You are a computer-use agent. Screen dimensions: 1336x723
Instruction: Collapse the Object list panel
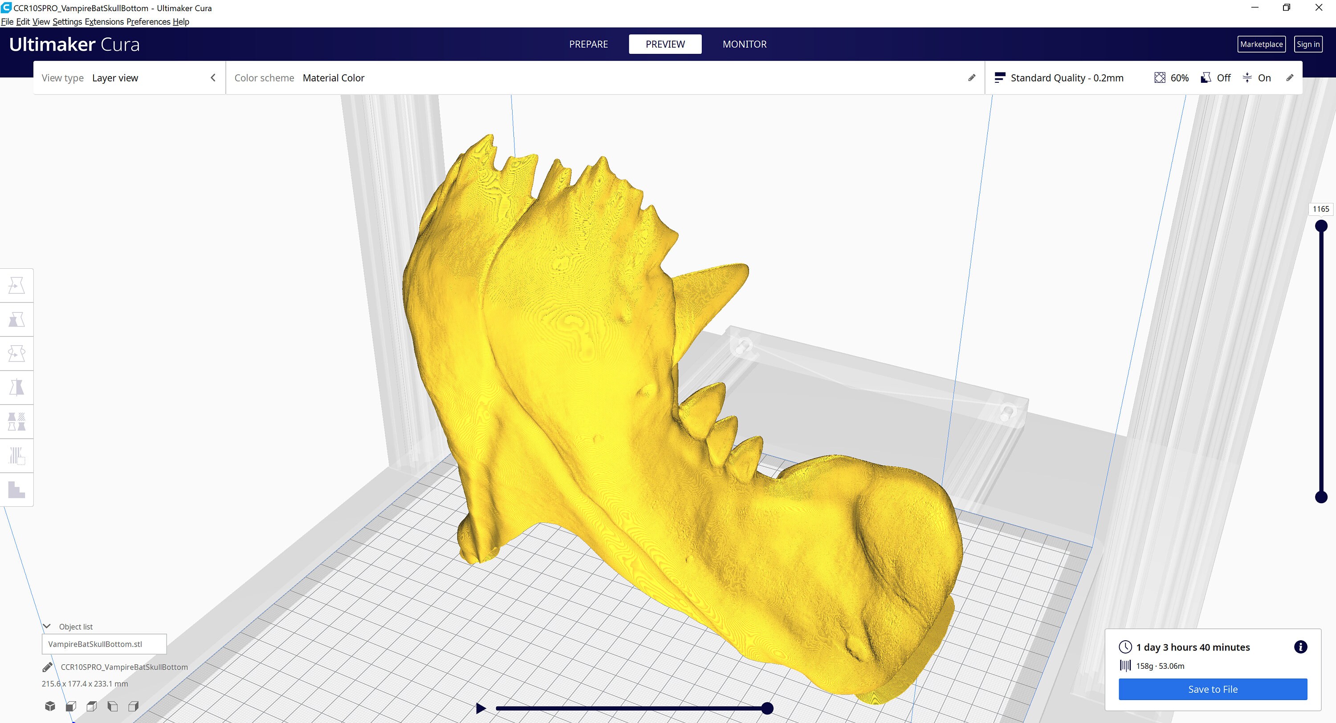coord(47,625)
